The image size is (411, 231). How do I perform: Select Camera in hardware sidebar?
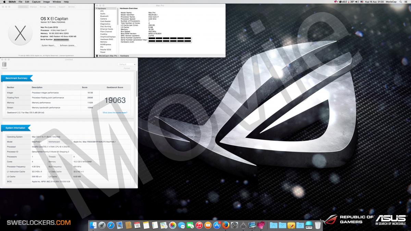tap(103, 18)
